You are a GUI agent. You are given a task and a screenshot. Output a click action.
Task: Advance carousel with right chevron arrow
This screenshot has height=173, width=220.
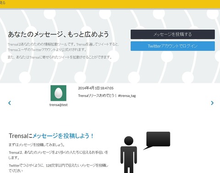212,103
